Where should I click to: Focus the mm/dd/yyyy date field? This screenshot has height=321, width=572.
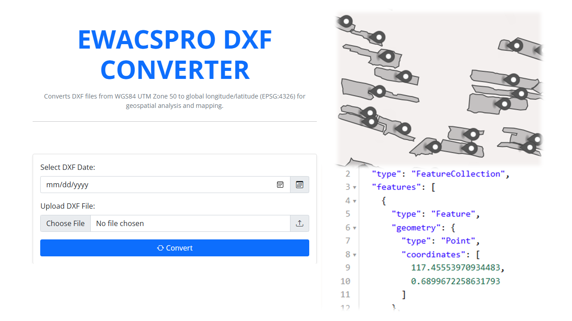pyautogui.click(x=156, y=185)
